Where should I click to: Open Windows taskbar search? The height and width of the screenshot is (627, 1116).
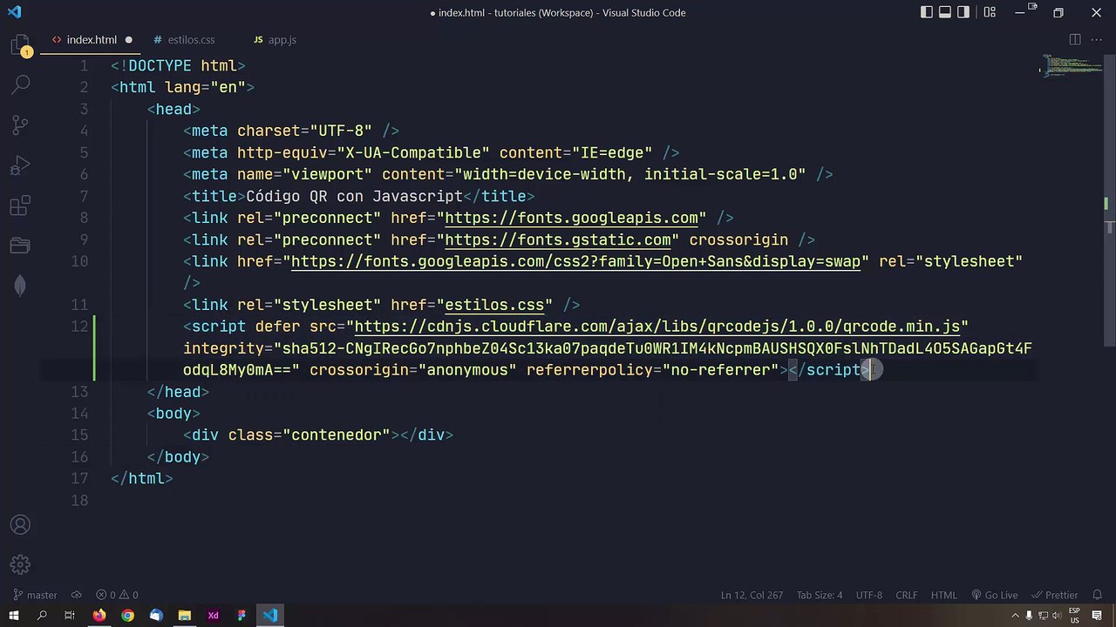point(42,616)
